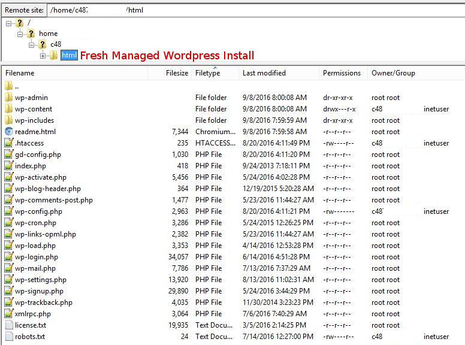Click the wp-trackback.php file icon
The image size is (465, 345).
point(9,302)
